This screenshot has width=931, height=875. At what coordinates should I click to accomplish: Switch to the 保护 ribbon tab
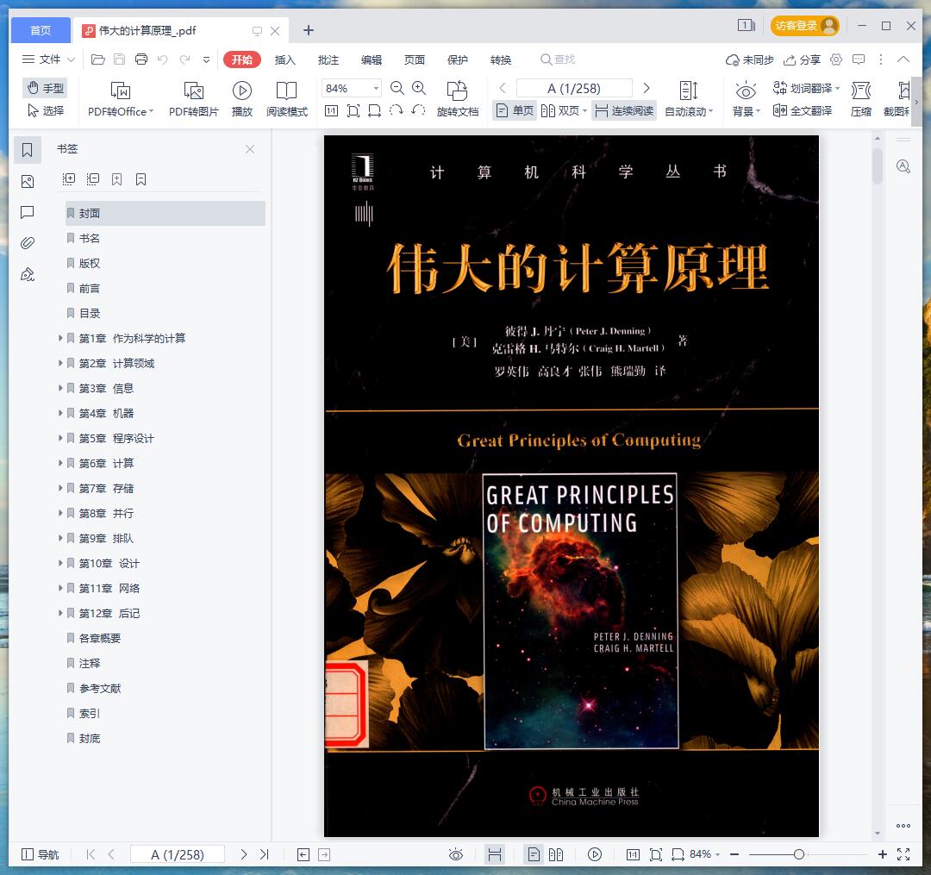point(457,60)
